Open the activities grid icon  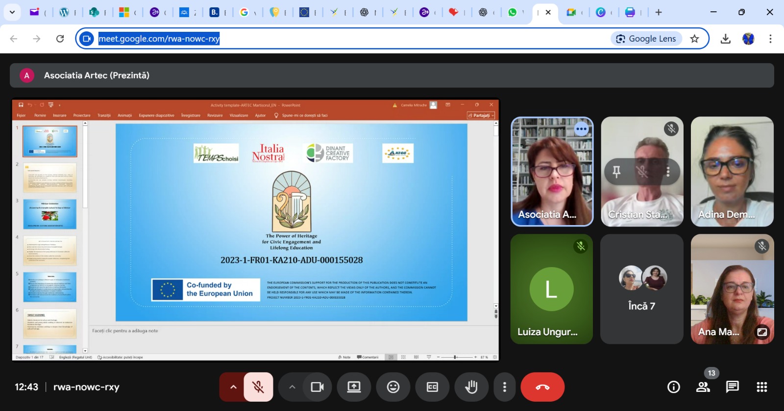pos(761,387)
